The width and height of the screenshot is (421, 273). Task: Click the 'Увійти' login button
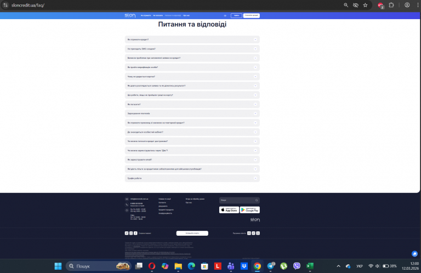[x=236, y=15]
